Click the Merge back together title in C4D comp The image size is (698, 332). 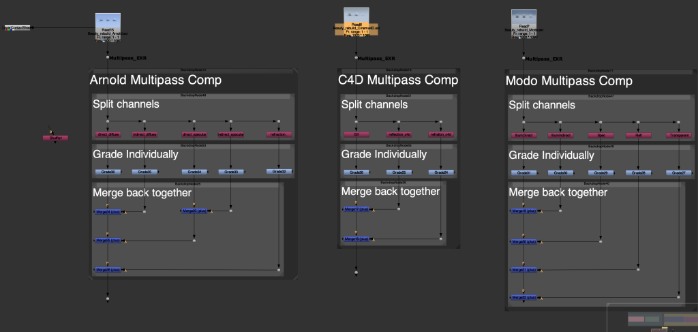tap(391, 192)
